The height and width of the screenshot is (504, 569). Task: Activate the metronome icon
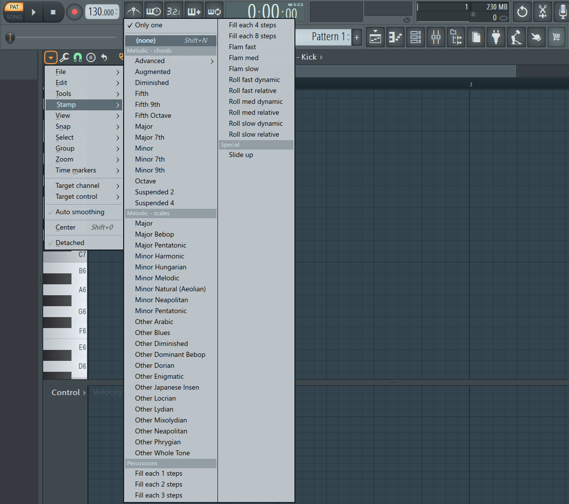[133, 11]
